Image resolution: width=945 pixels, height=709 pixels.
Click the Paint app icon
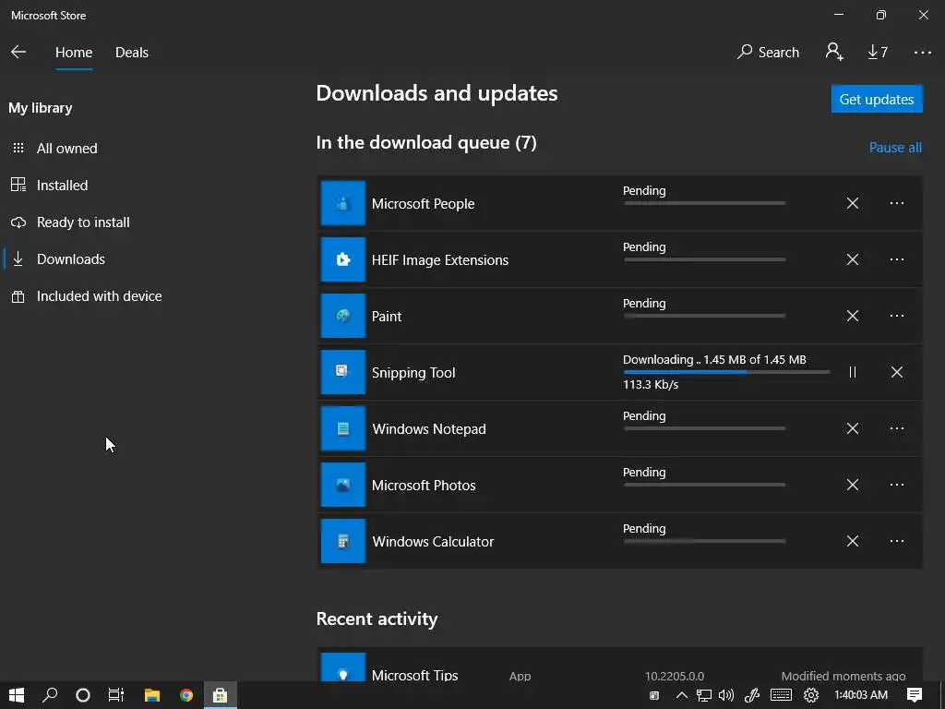pyautogui.click(x=343, y=316)
